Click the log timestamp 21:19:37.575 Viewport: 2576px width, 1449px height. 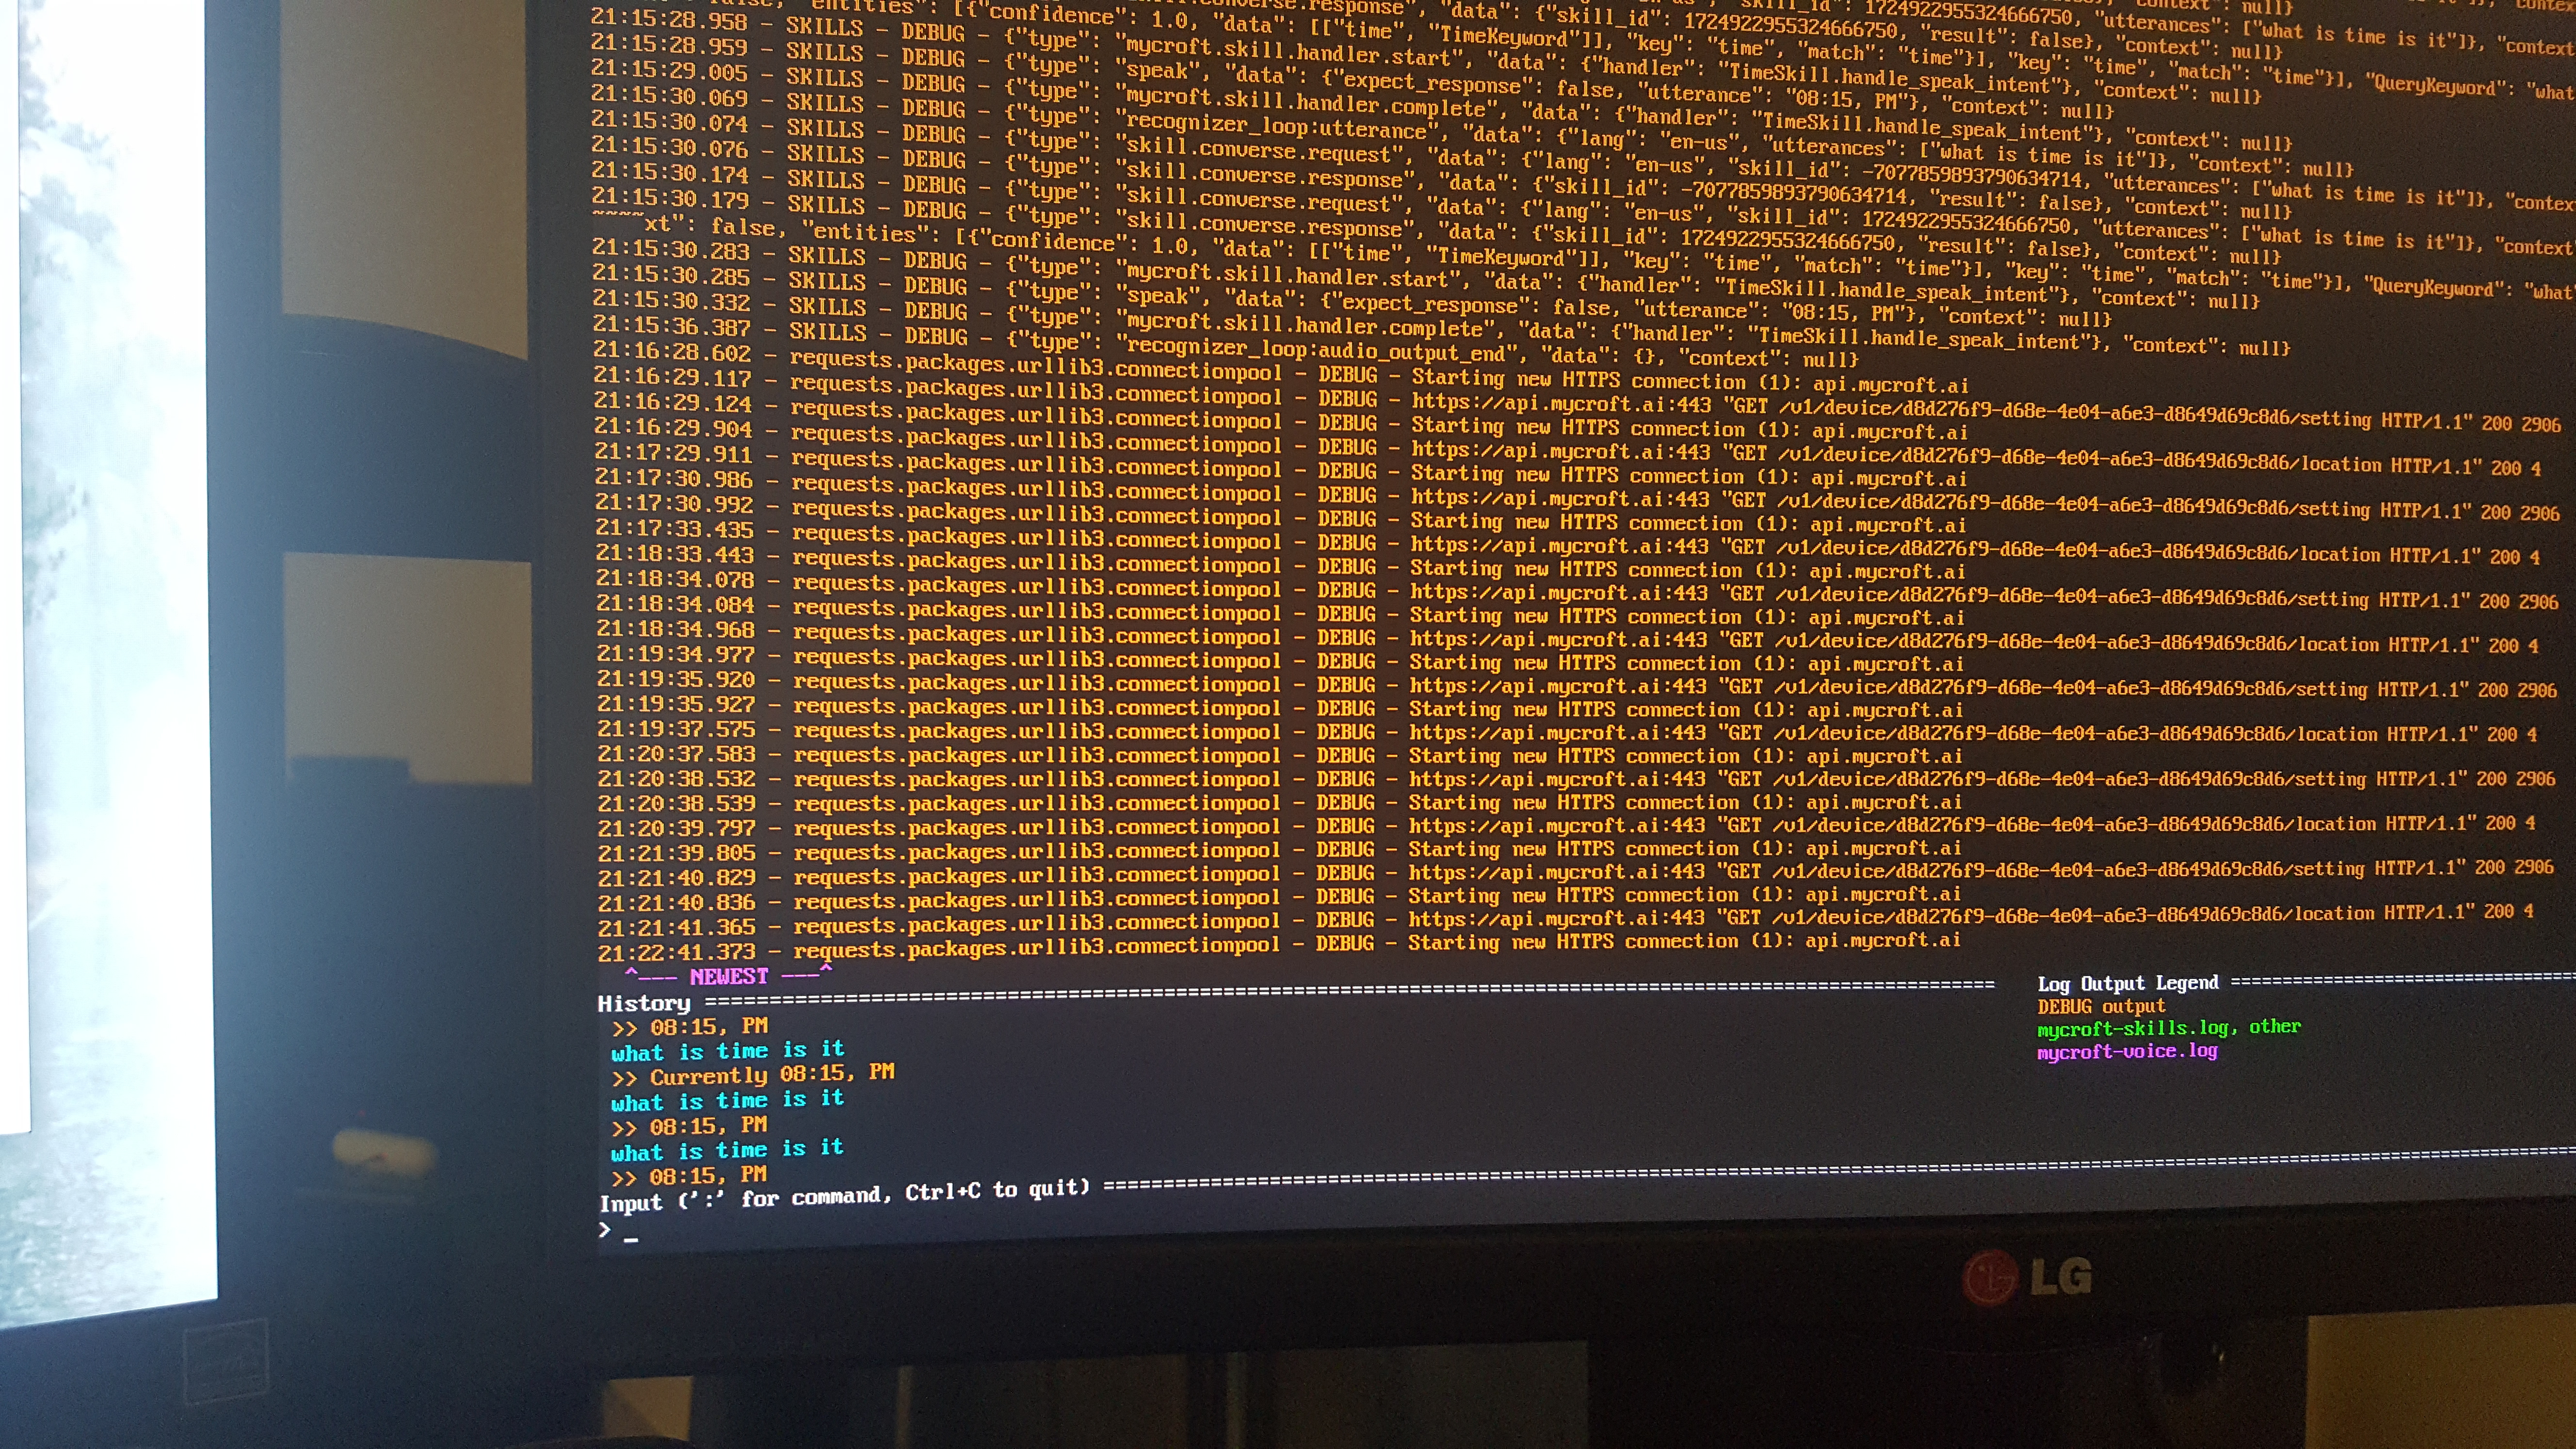click(676, 729)
